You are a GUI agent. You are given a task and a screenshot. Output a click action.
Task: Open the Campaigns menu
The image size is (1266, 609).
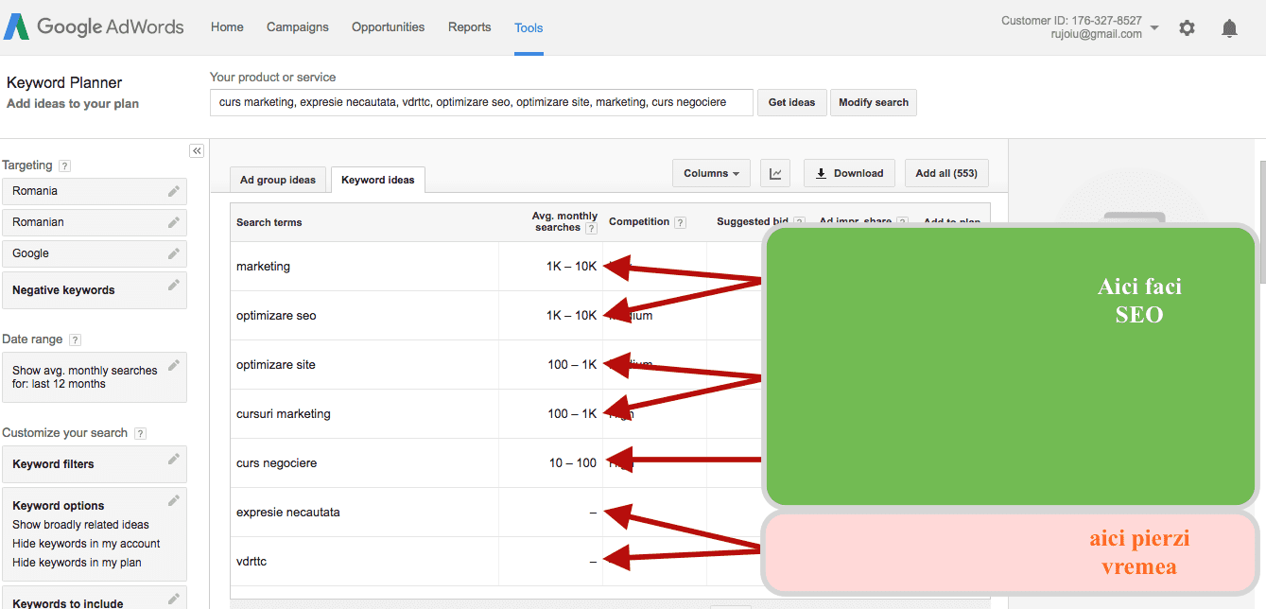click(298, 27)
